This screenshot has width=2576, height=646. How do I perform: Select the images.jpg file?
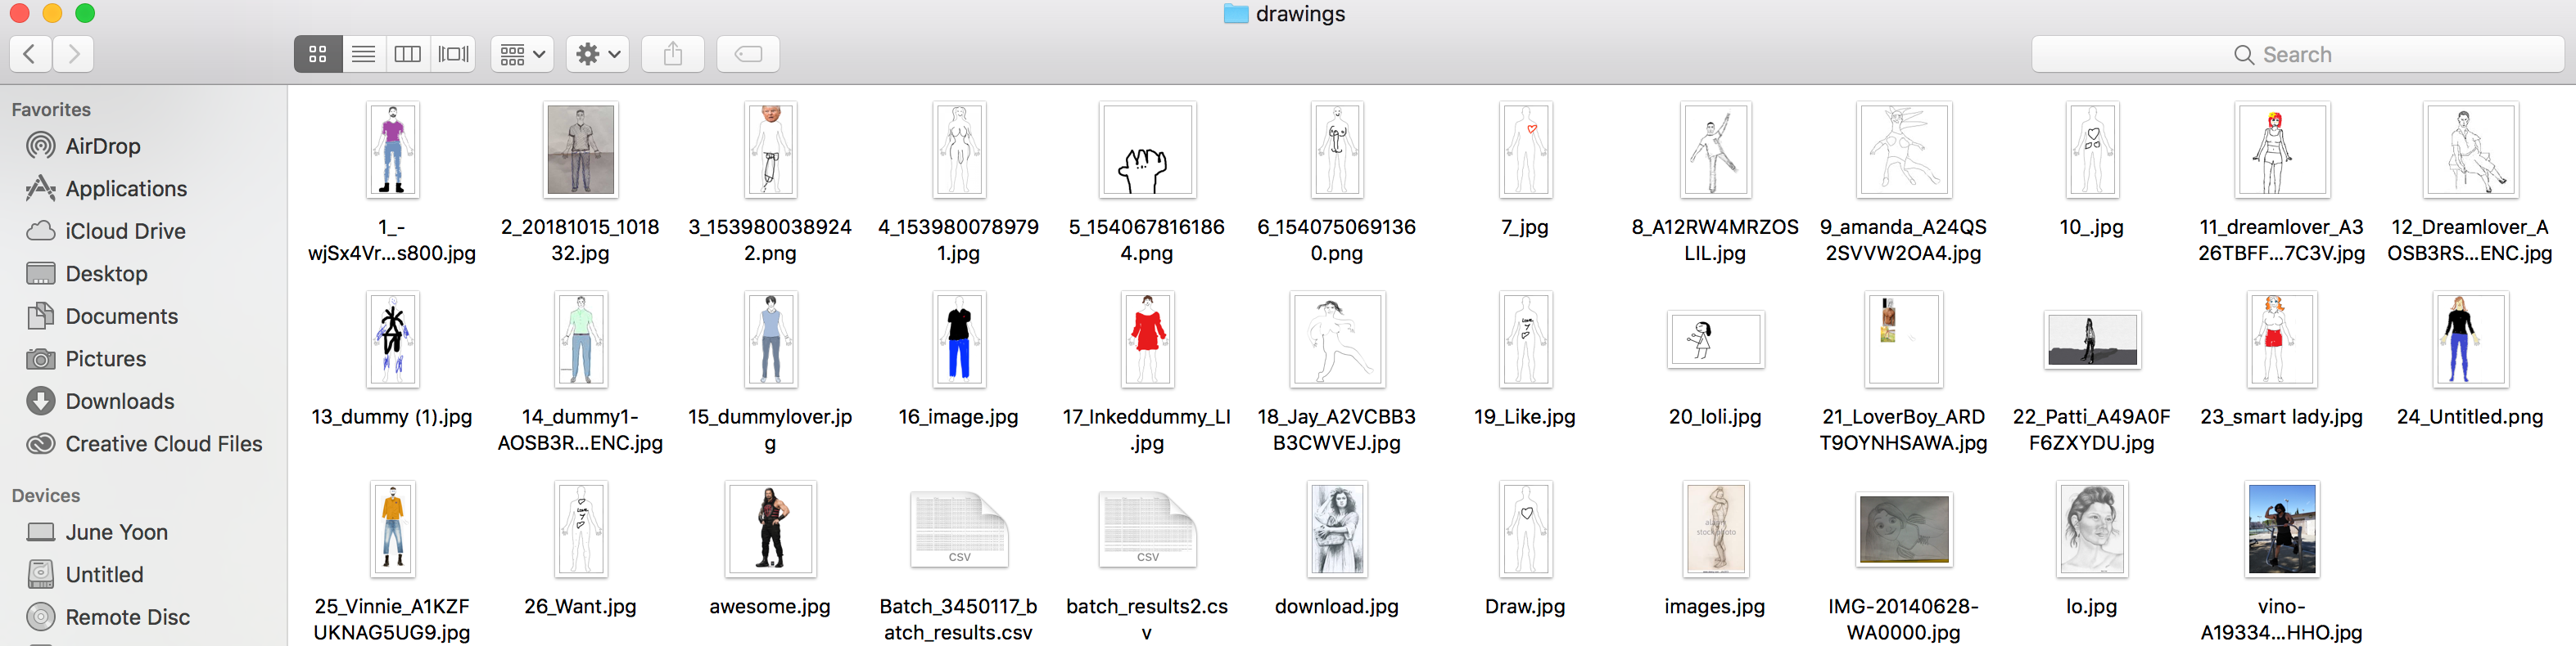click(x=1715, y=529)
